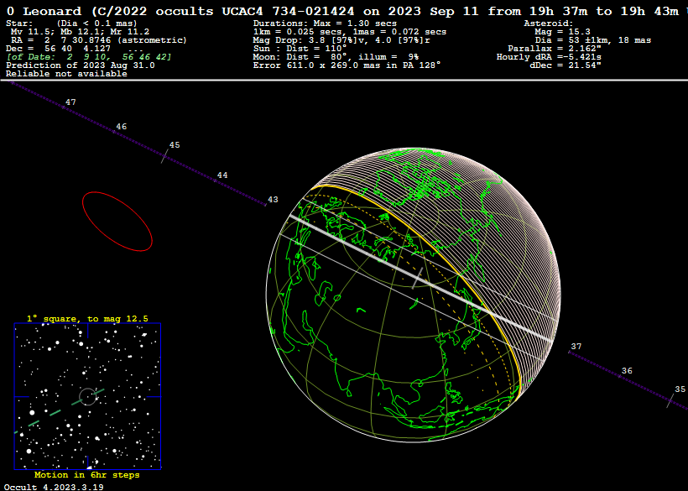Image resolution: width=688 pixels, height=491 pixels.
Task: Click the time marker labeled 43
Action: [273, 199]
